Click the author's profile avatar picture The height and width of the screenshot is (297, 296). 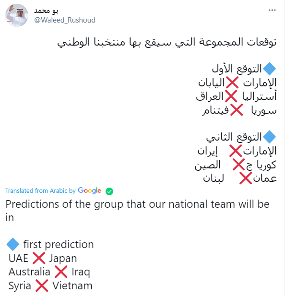(x=17, y=15)
